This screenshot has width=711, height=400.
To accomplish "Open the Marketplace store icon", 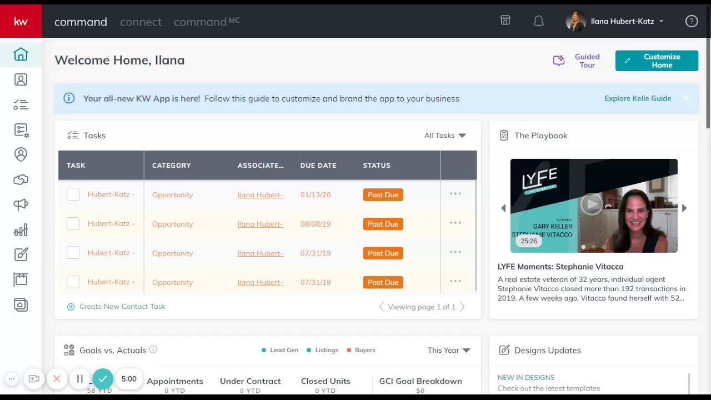I will [x=505, y=21].
